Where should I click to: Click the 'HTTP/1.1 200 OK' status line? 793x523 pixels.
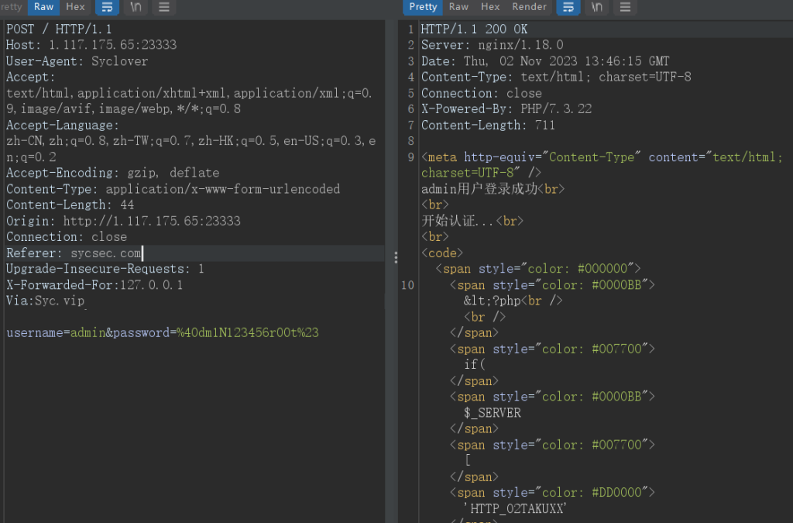click(475, 29)
